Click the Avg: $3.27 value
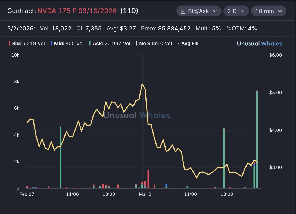This screenshot has width=296, height=214. coord(121,29)
